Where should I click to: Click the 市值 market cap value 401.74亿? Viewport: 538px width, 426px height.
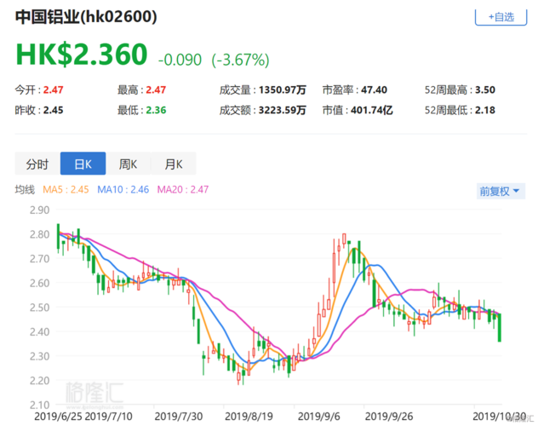pyautogui.click(x=372, y=110)
